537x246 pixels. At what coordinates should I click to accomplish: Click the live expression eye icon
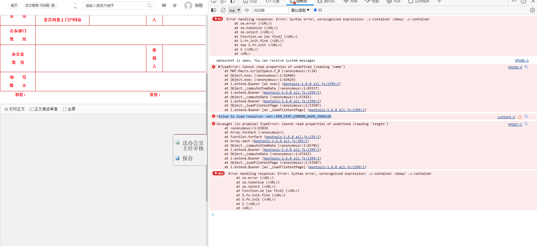pos(247,10)
